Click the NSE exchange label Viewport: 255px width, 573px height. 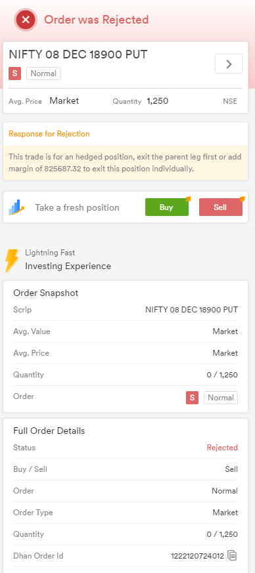(x=230, y=101)
